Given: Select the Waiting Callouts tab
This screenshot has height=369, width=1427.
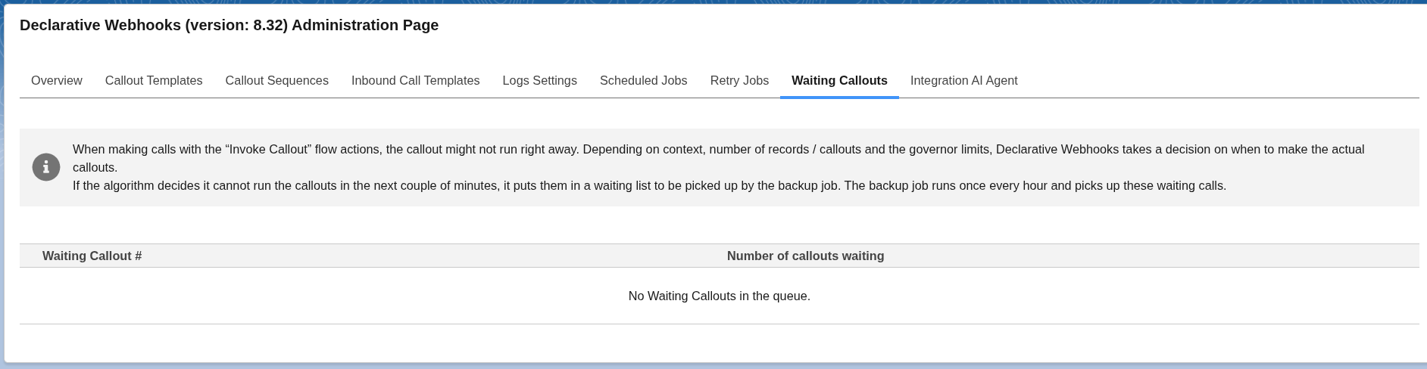Looking at the screenshot, I should [x=839, y=81].
